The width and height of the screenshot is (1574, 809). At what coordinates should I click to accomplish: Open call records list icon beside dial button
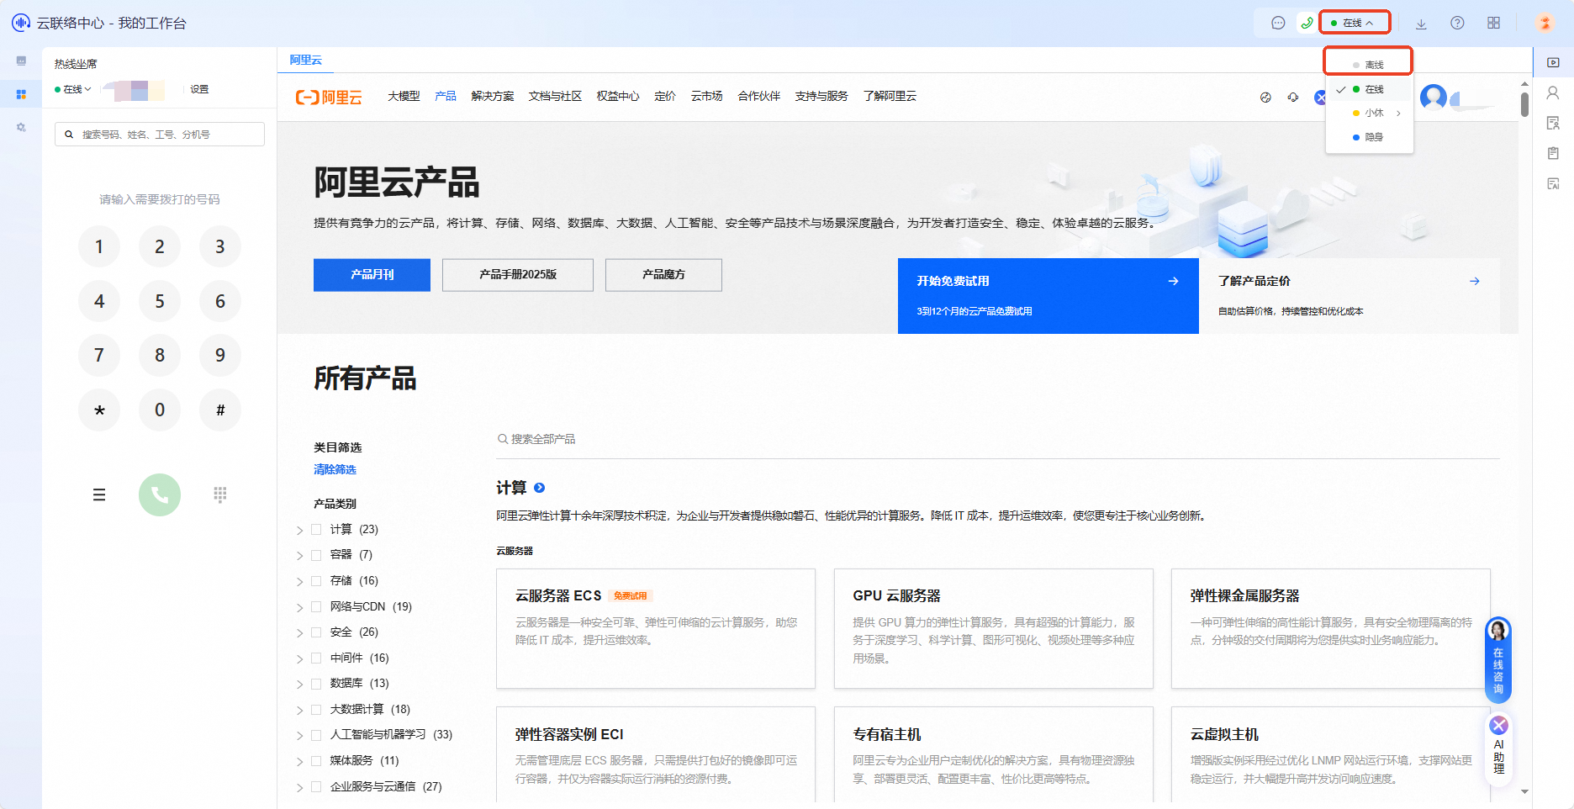pos(99,494)
